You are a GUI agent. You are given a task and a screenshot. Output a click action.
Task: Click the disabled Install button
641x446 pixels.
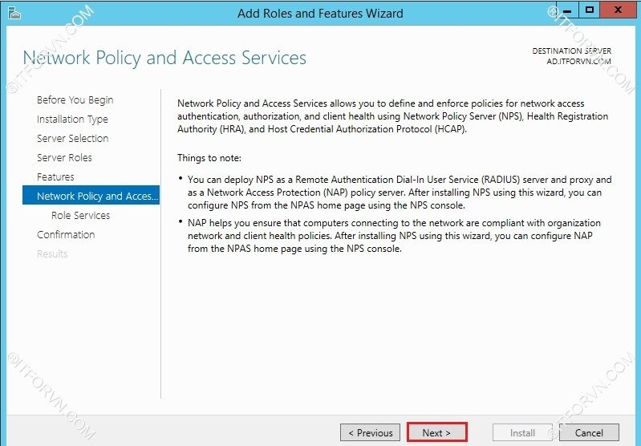(522, 433)
